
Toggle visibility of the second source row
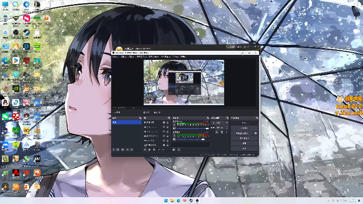pyautogui.click(x=164, y=127)
